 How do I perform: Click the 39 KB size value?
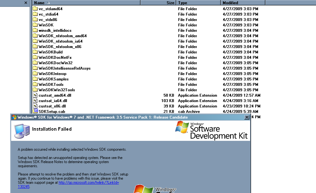pyautogui.click(x=169, y=106)
